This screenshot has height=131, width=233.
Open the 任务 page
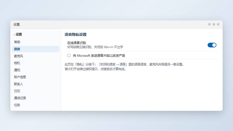[x=35, y=105]
